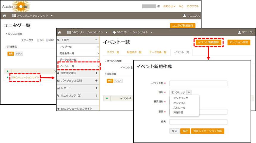Switch to the 子タグ一覧 tab
Viewport: 256px width, 143px height.
click(x=113, y=52)
